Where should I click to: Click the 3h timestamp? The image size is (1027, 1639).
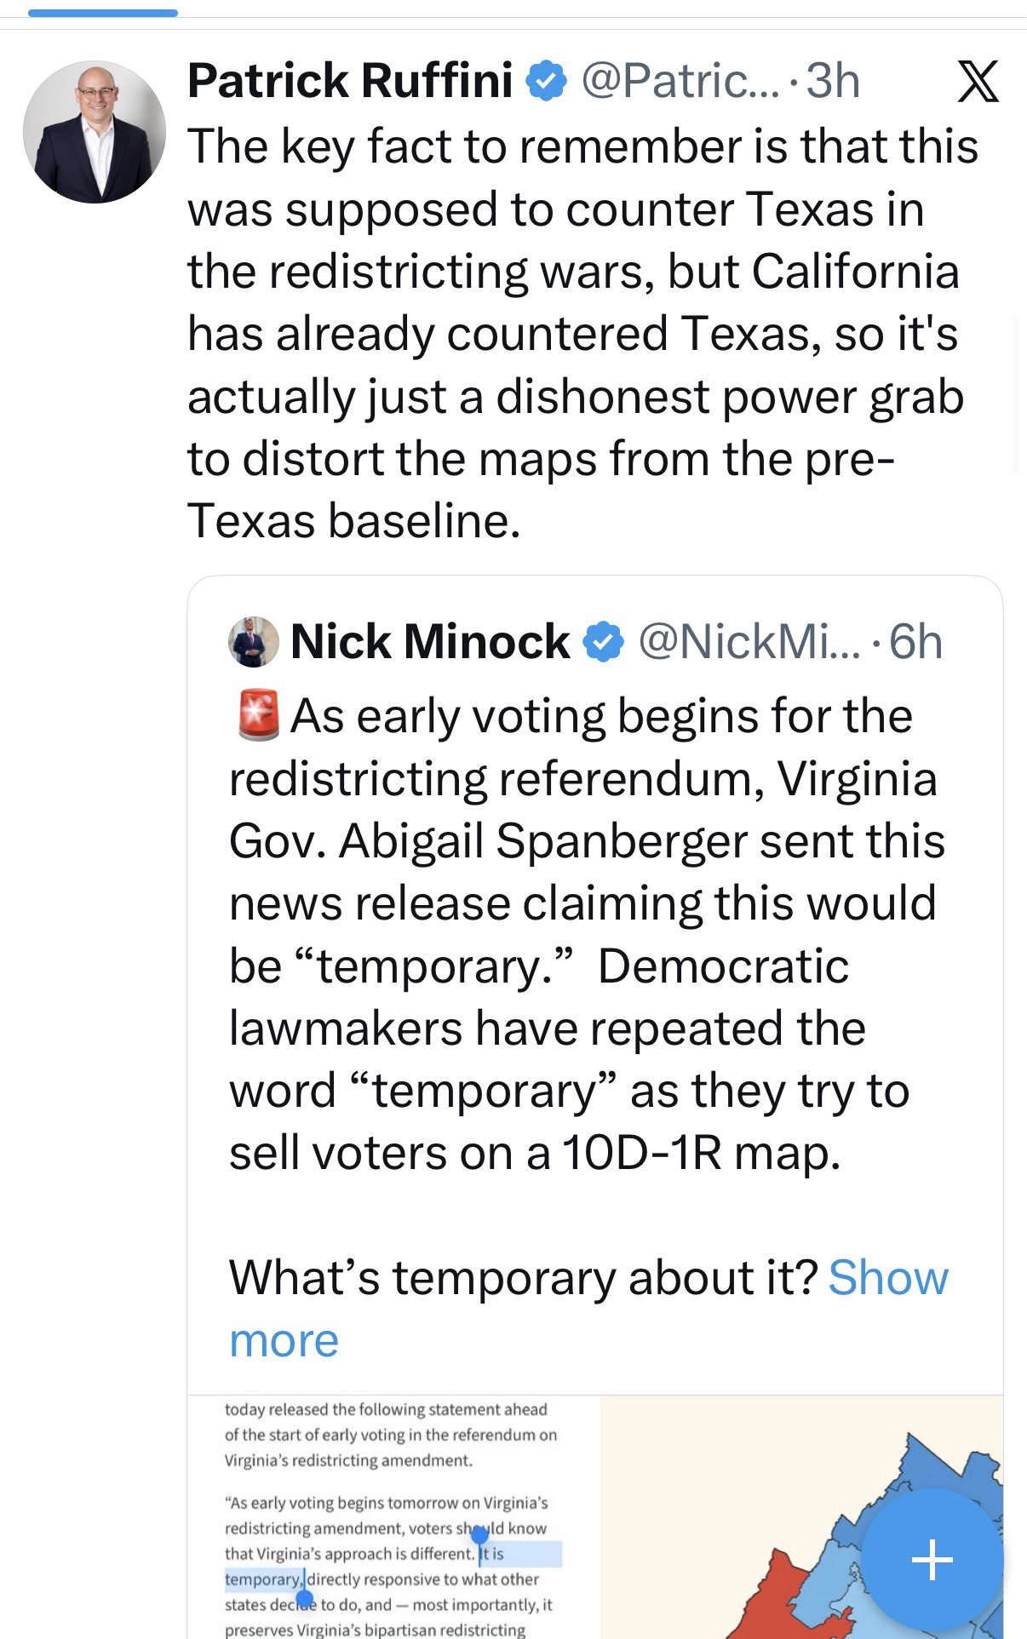tap(832, 82)
